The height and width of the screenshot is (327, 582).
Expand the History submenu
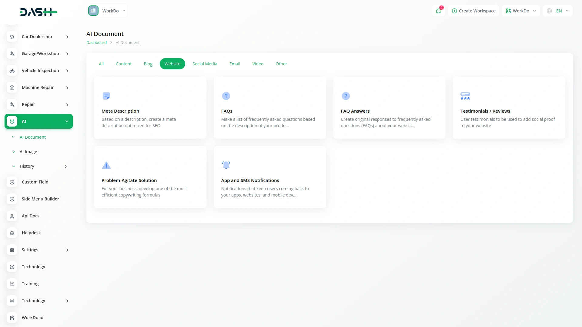coord(39,166)
